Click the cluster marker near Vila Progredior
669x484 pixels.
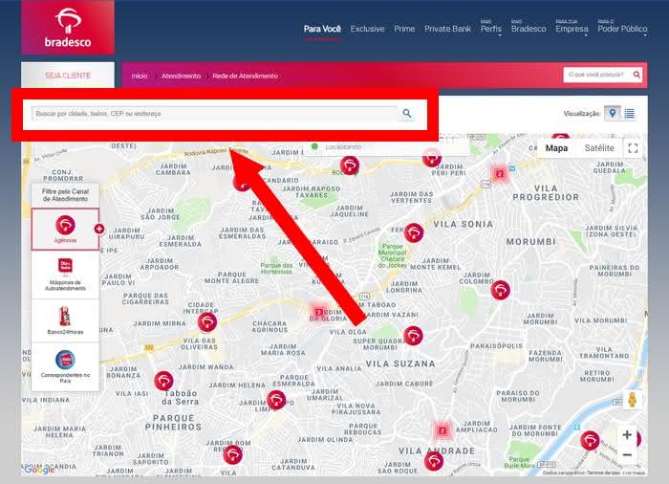coord(500,174)
